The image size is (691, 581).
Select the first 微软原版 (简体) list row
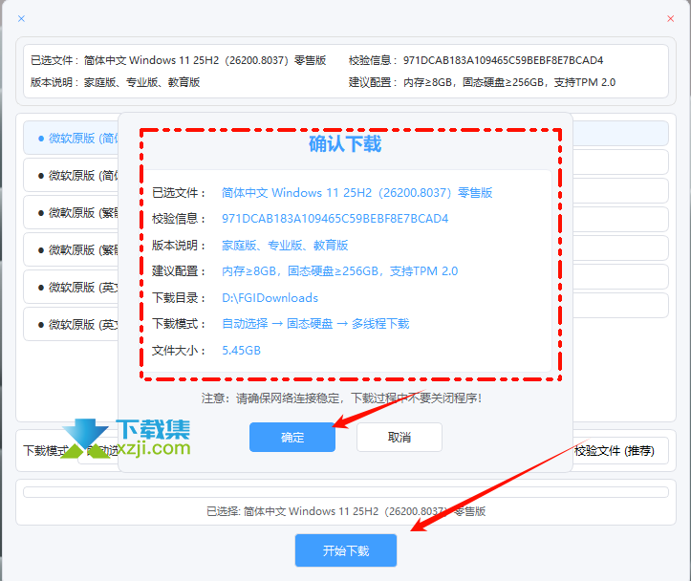[x=71, y=139]
